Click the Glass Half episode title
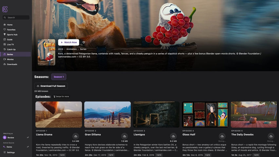The image size is (279, 157). tap(189, 135)
